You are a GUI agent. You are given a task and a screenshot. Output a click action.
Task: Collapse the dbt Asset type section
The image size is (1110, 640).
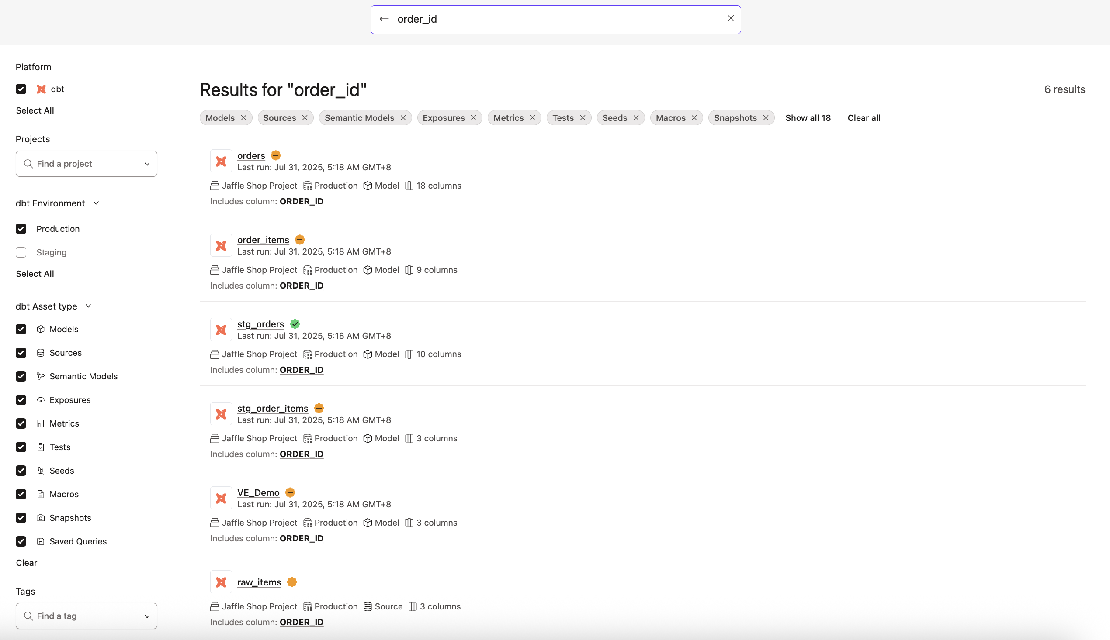[x=88, y=306]
